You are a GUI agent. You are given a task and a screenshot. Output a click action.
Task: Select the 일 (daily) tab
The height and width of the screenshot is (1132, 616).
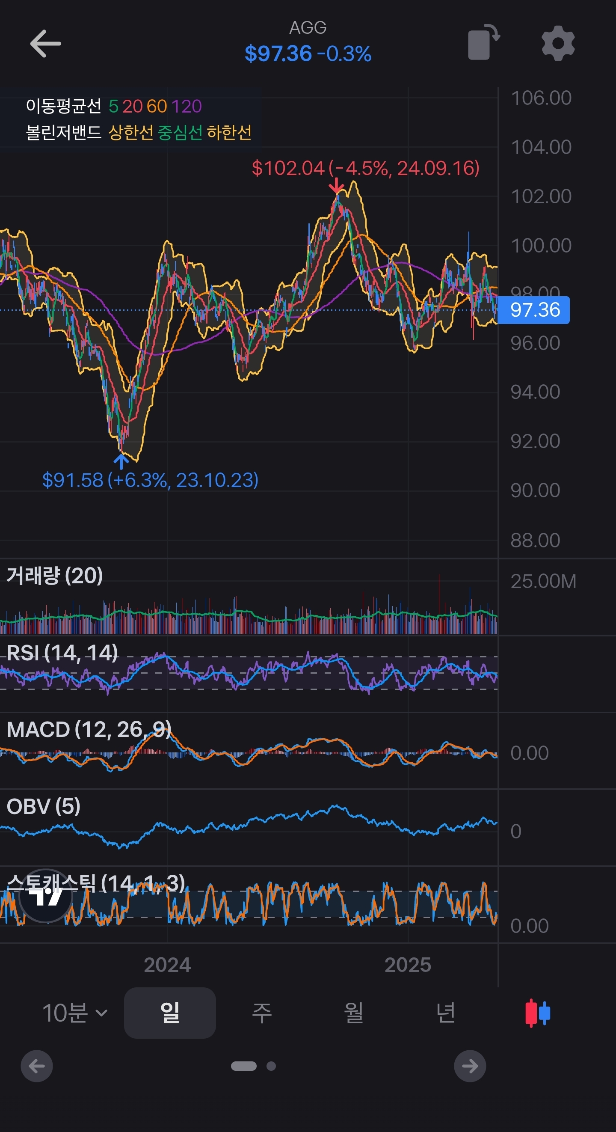coord(170,1013)
